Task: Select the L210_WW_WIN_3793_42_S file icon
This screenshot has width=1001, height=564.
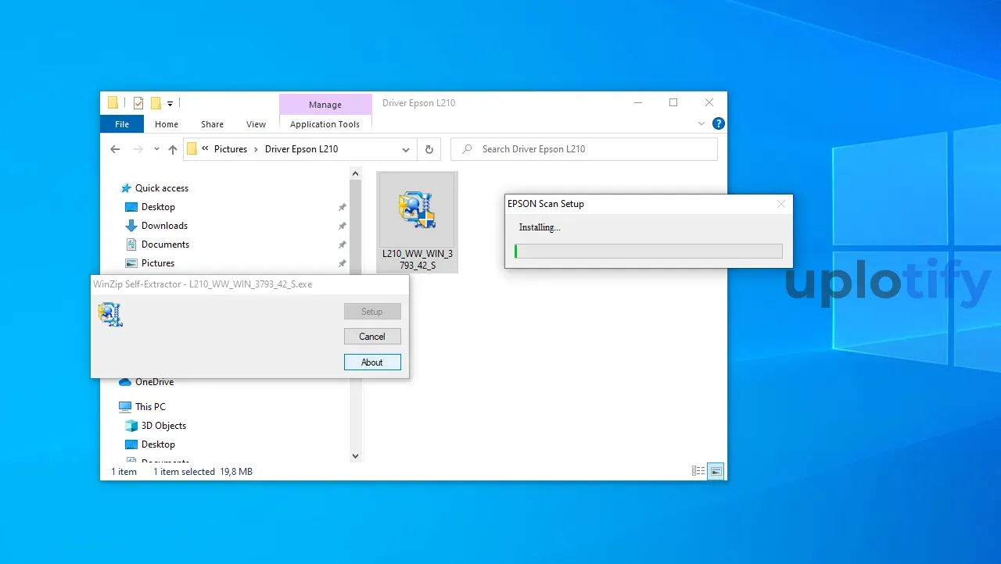Action: point(417,210)
